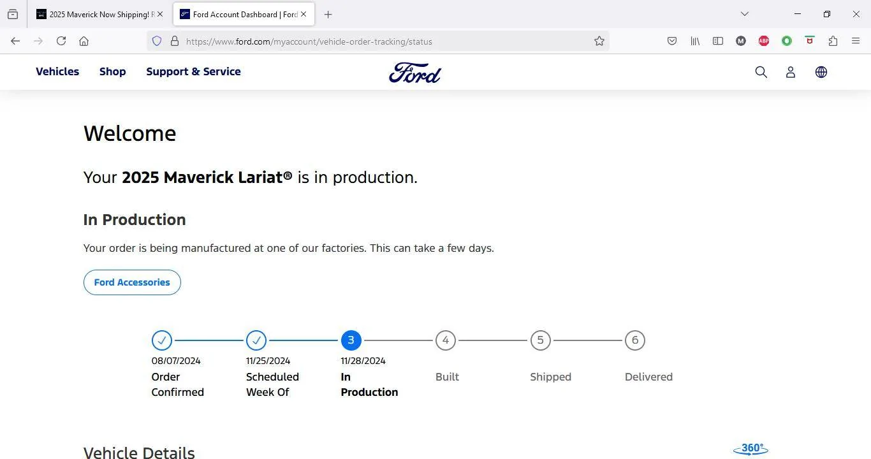Image resolution: width=871 pixels, height=459 pixels.
Task: Restore down the browser window
Action: point(826,14)
